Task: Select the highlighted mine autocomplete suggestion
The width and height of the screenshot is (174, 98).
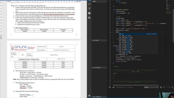Action: 138,34
